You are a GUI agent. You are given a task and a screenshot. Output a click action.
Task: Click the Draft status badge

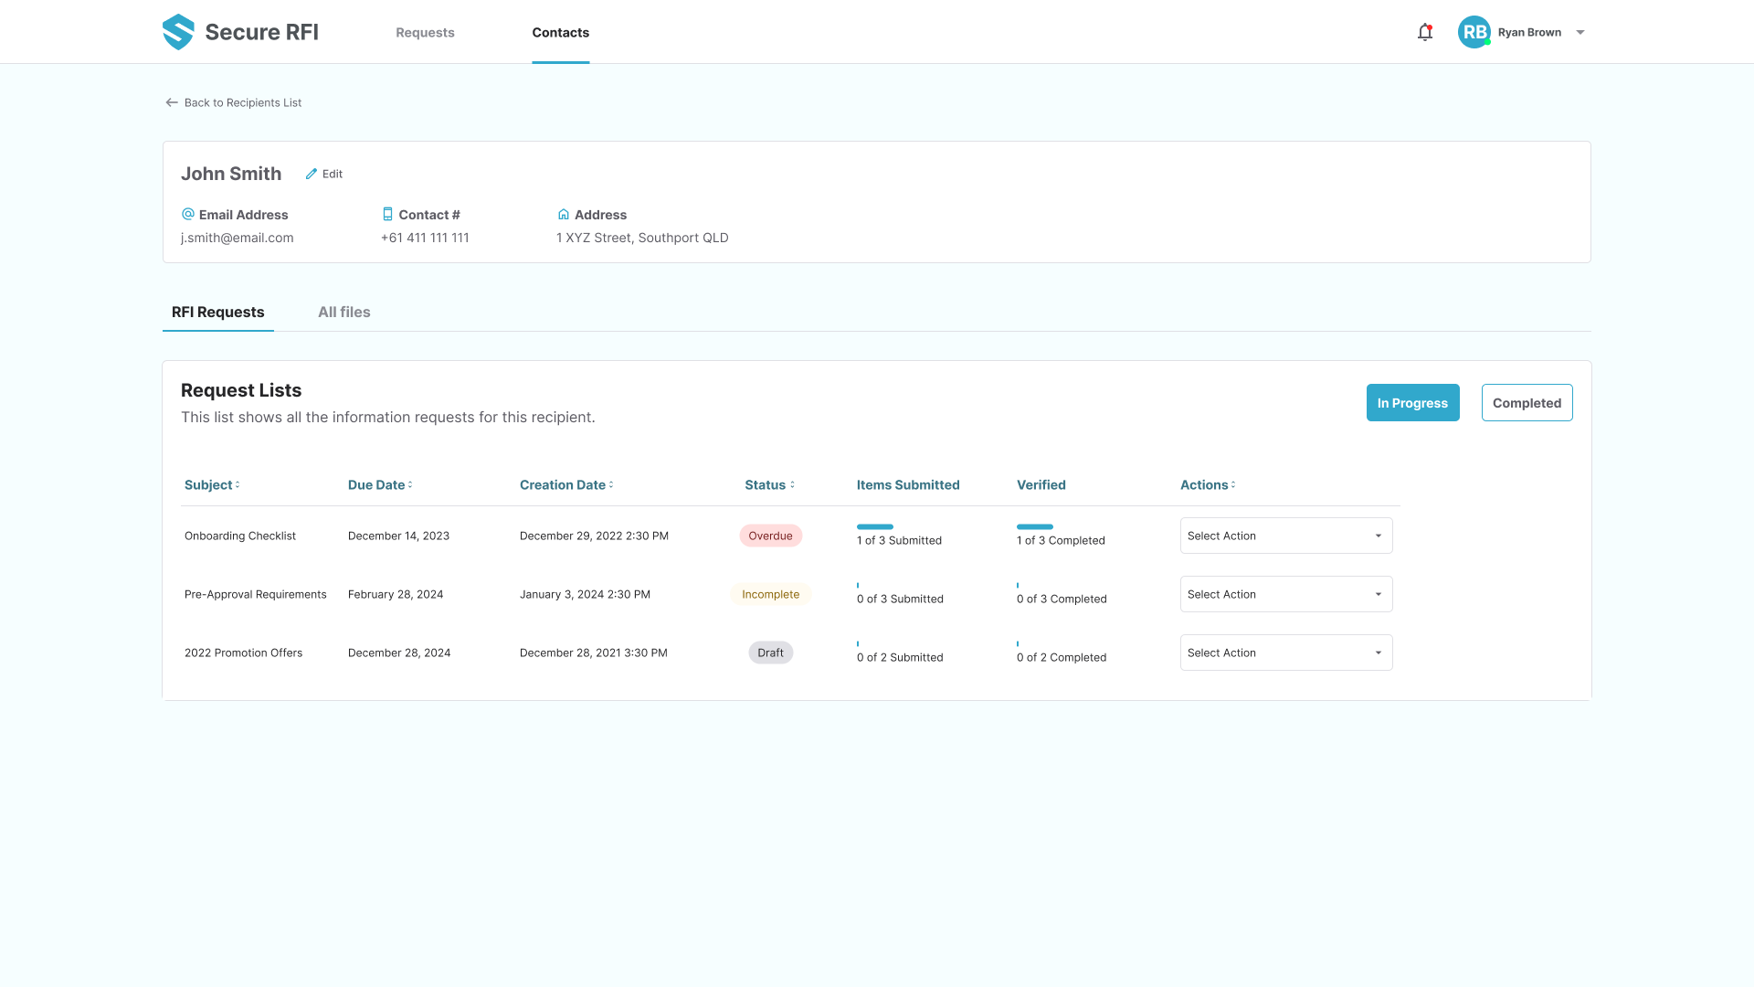(x=770, y=653)
